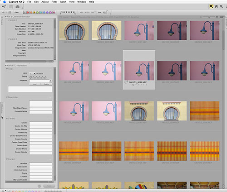Viewport: 227px width, 192px height.
Task: Click the print tray toolbar icon
Action: 18,6
